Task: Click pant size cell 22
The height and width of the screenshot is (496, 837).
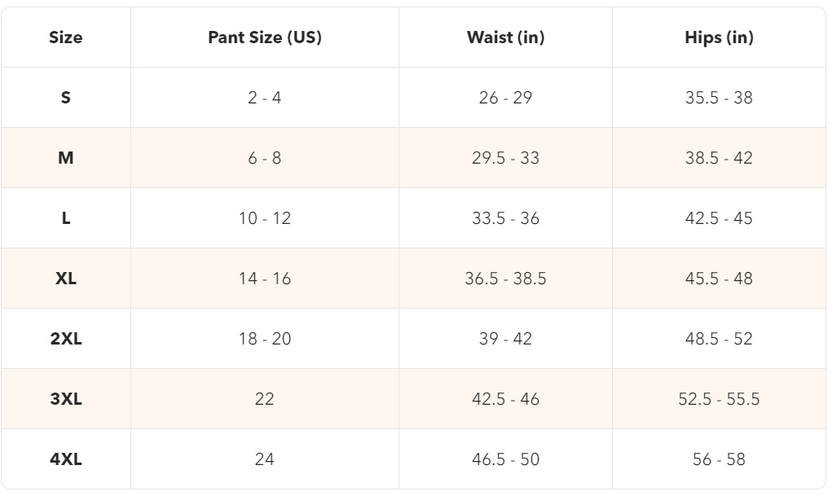Action: 265,399
